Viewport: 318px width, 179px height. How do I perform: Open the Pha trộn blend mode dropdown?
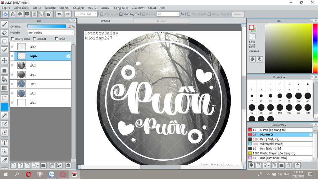(x=51, y=32)
